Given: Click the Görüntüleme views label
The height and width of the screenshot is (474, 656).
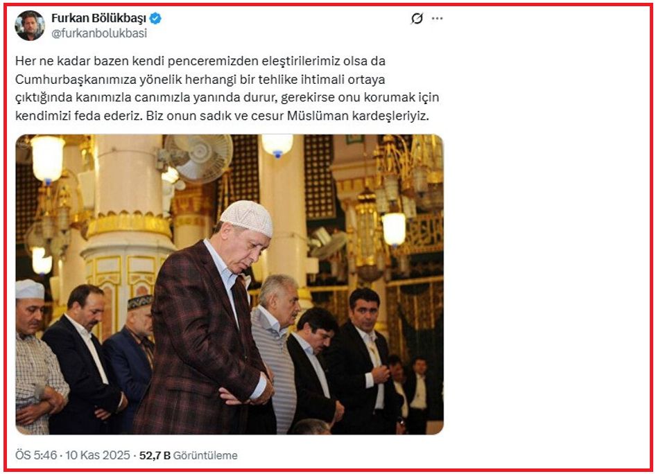Looking at the screenshot, I should (x=205, y=455).
